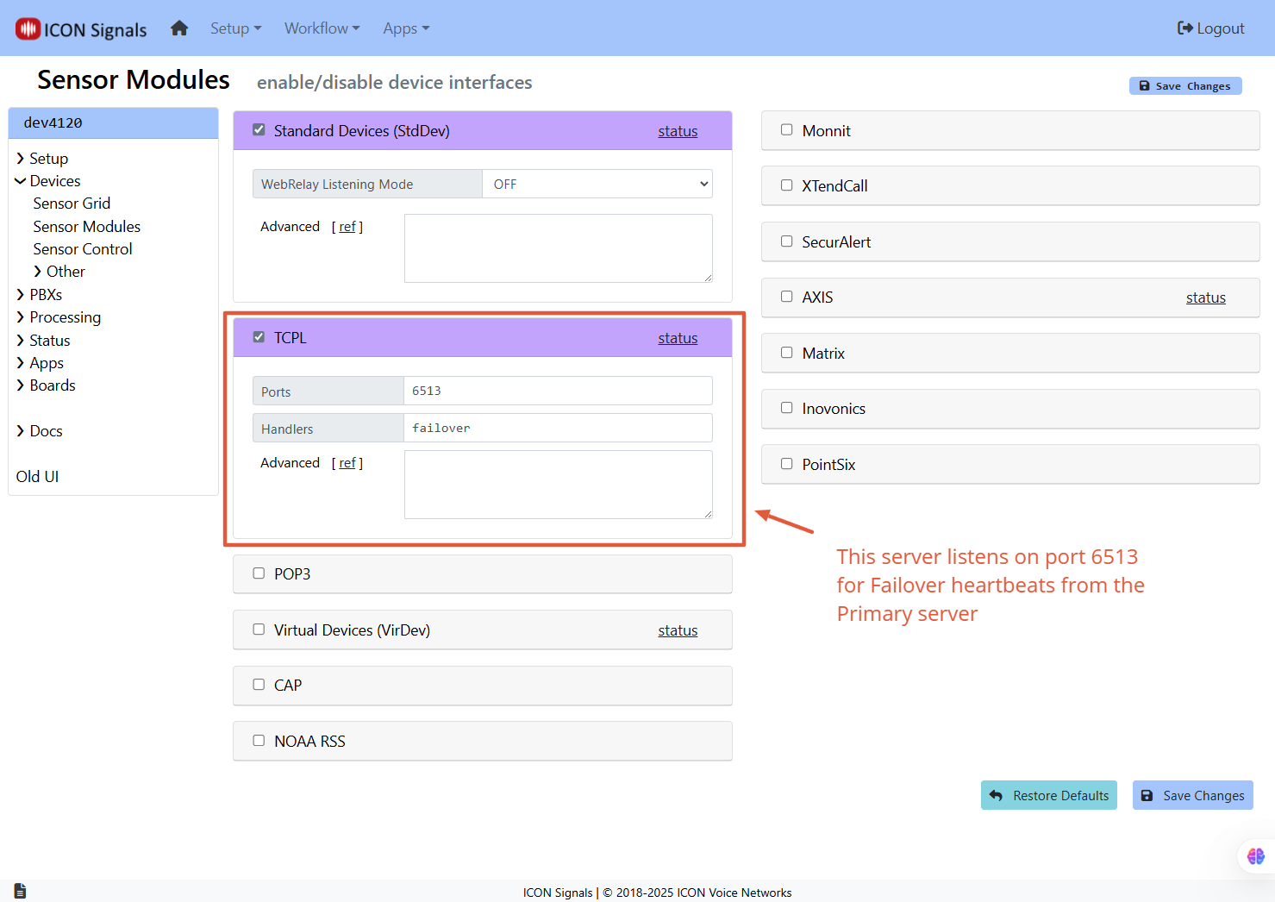Click the Old UI link
The image size is (1275, 902).
(x=37, y=476)
